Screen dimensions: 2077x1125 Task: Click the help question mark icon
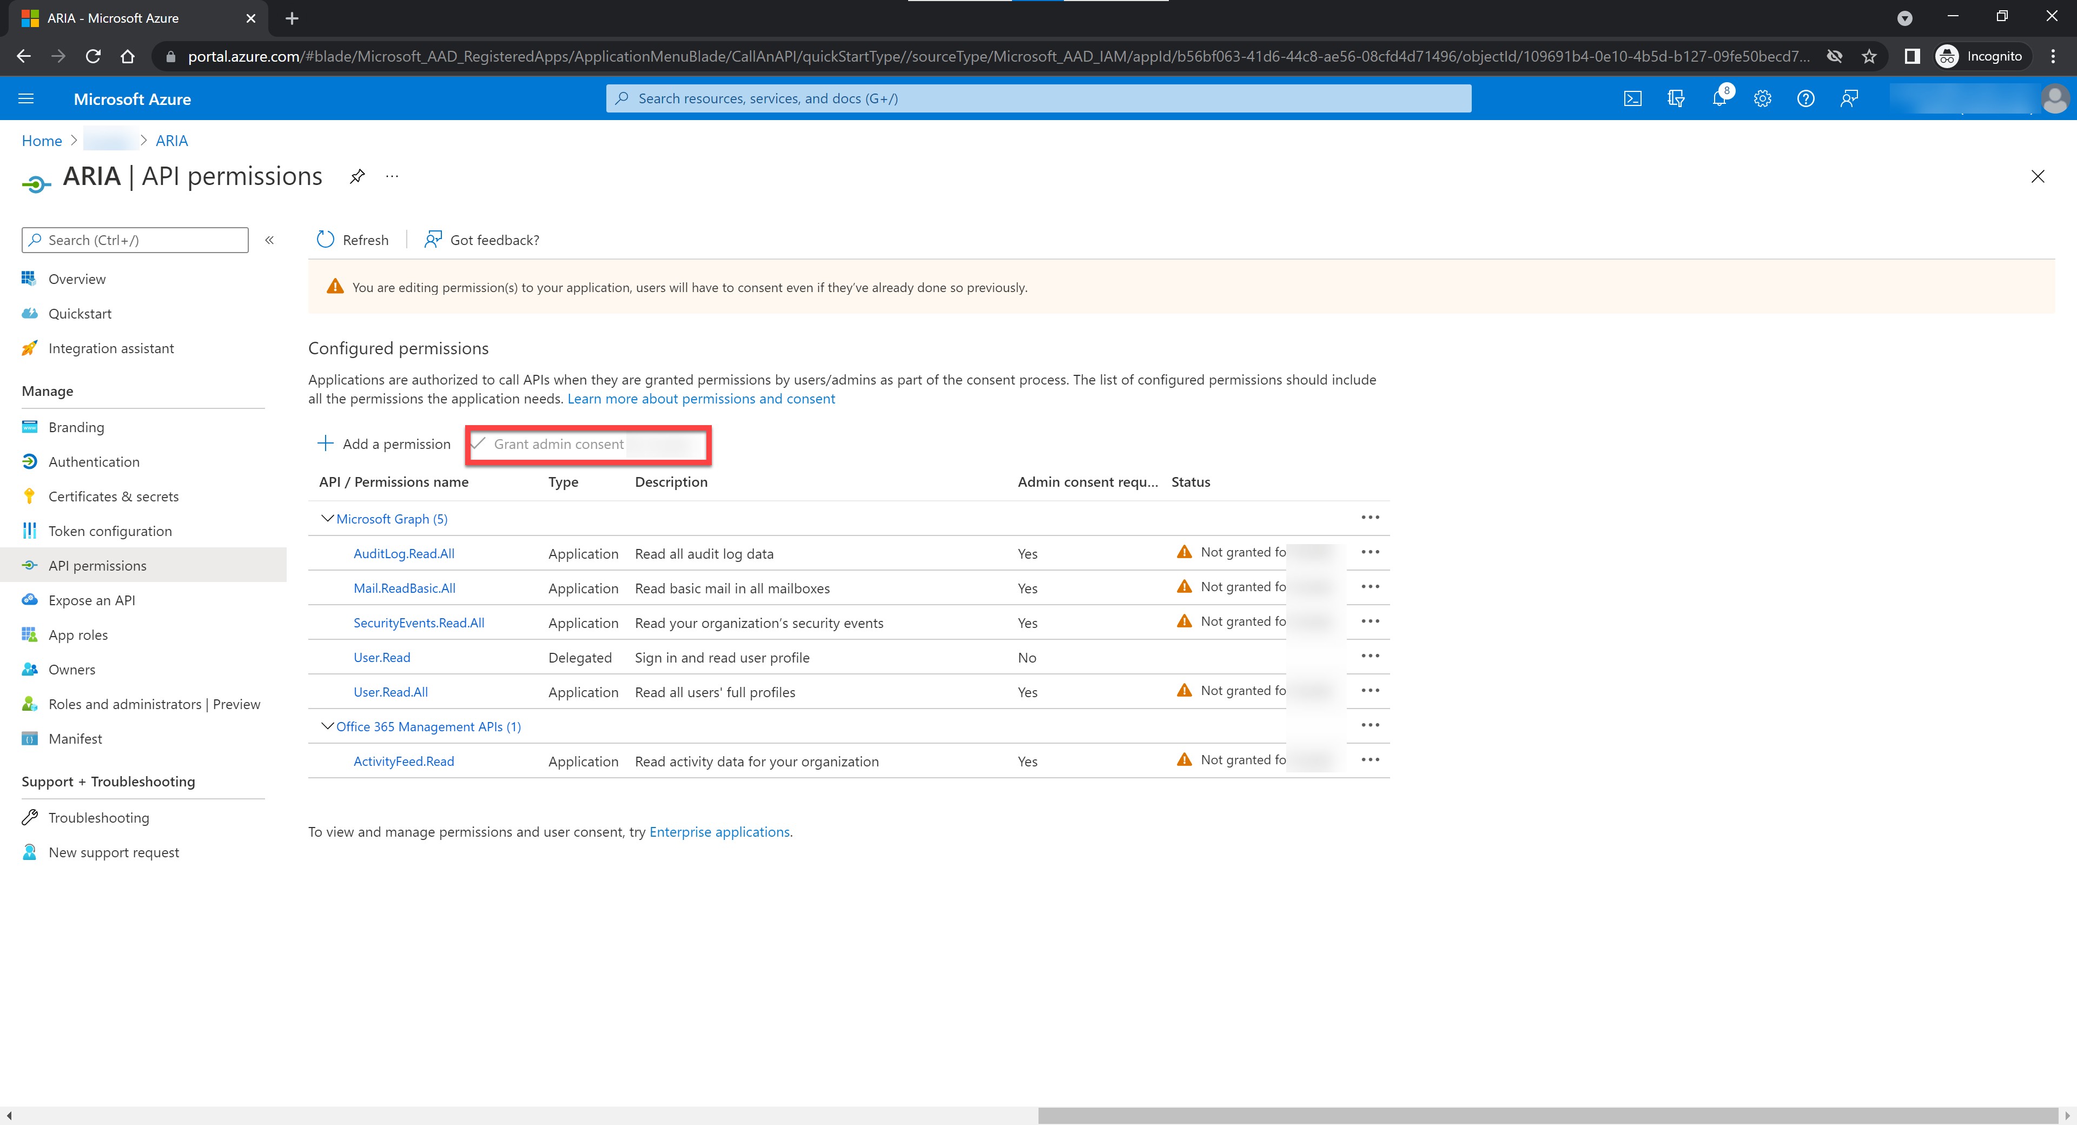[x=1805, y=98]
